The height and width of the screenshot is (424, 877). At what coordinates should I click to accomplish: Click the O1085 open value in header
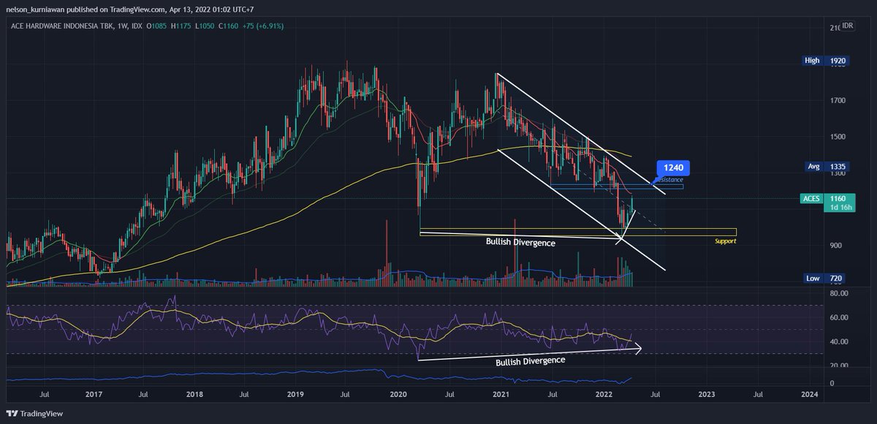(157, 26)
